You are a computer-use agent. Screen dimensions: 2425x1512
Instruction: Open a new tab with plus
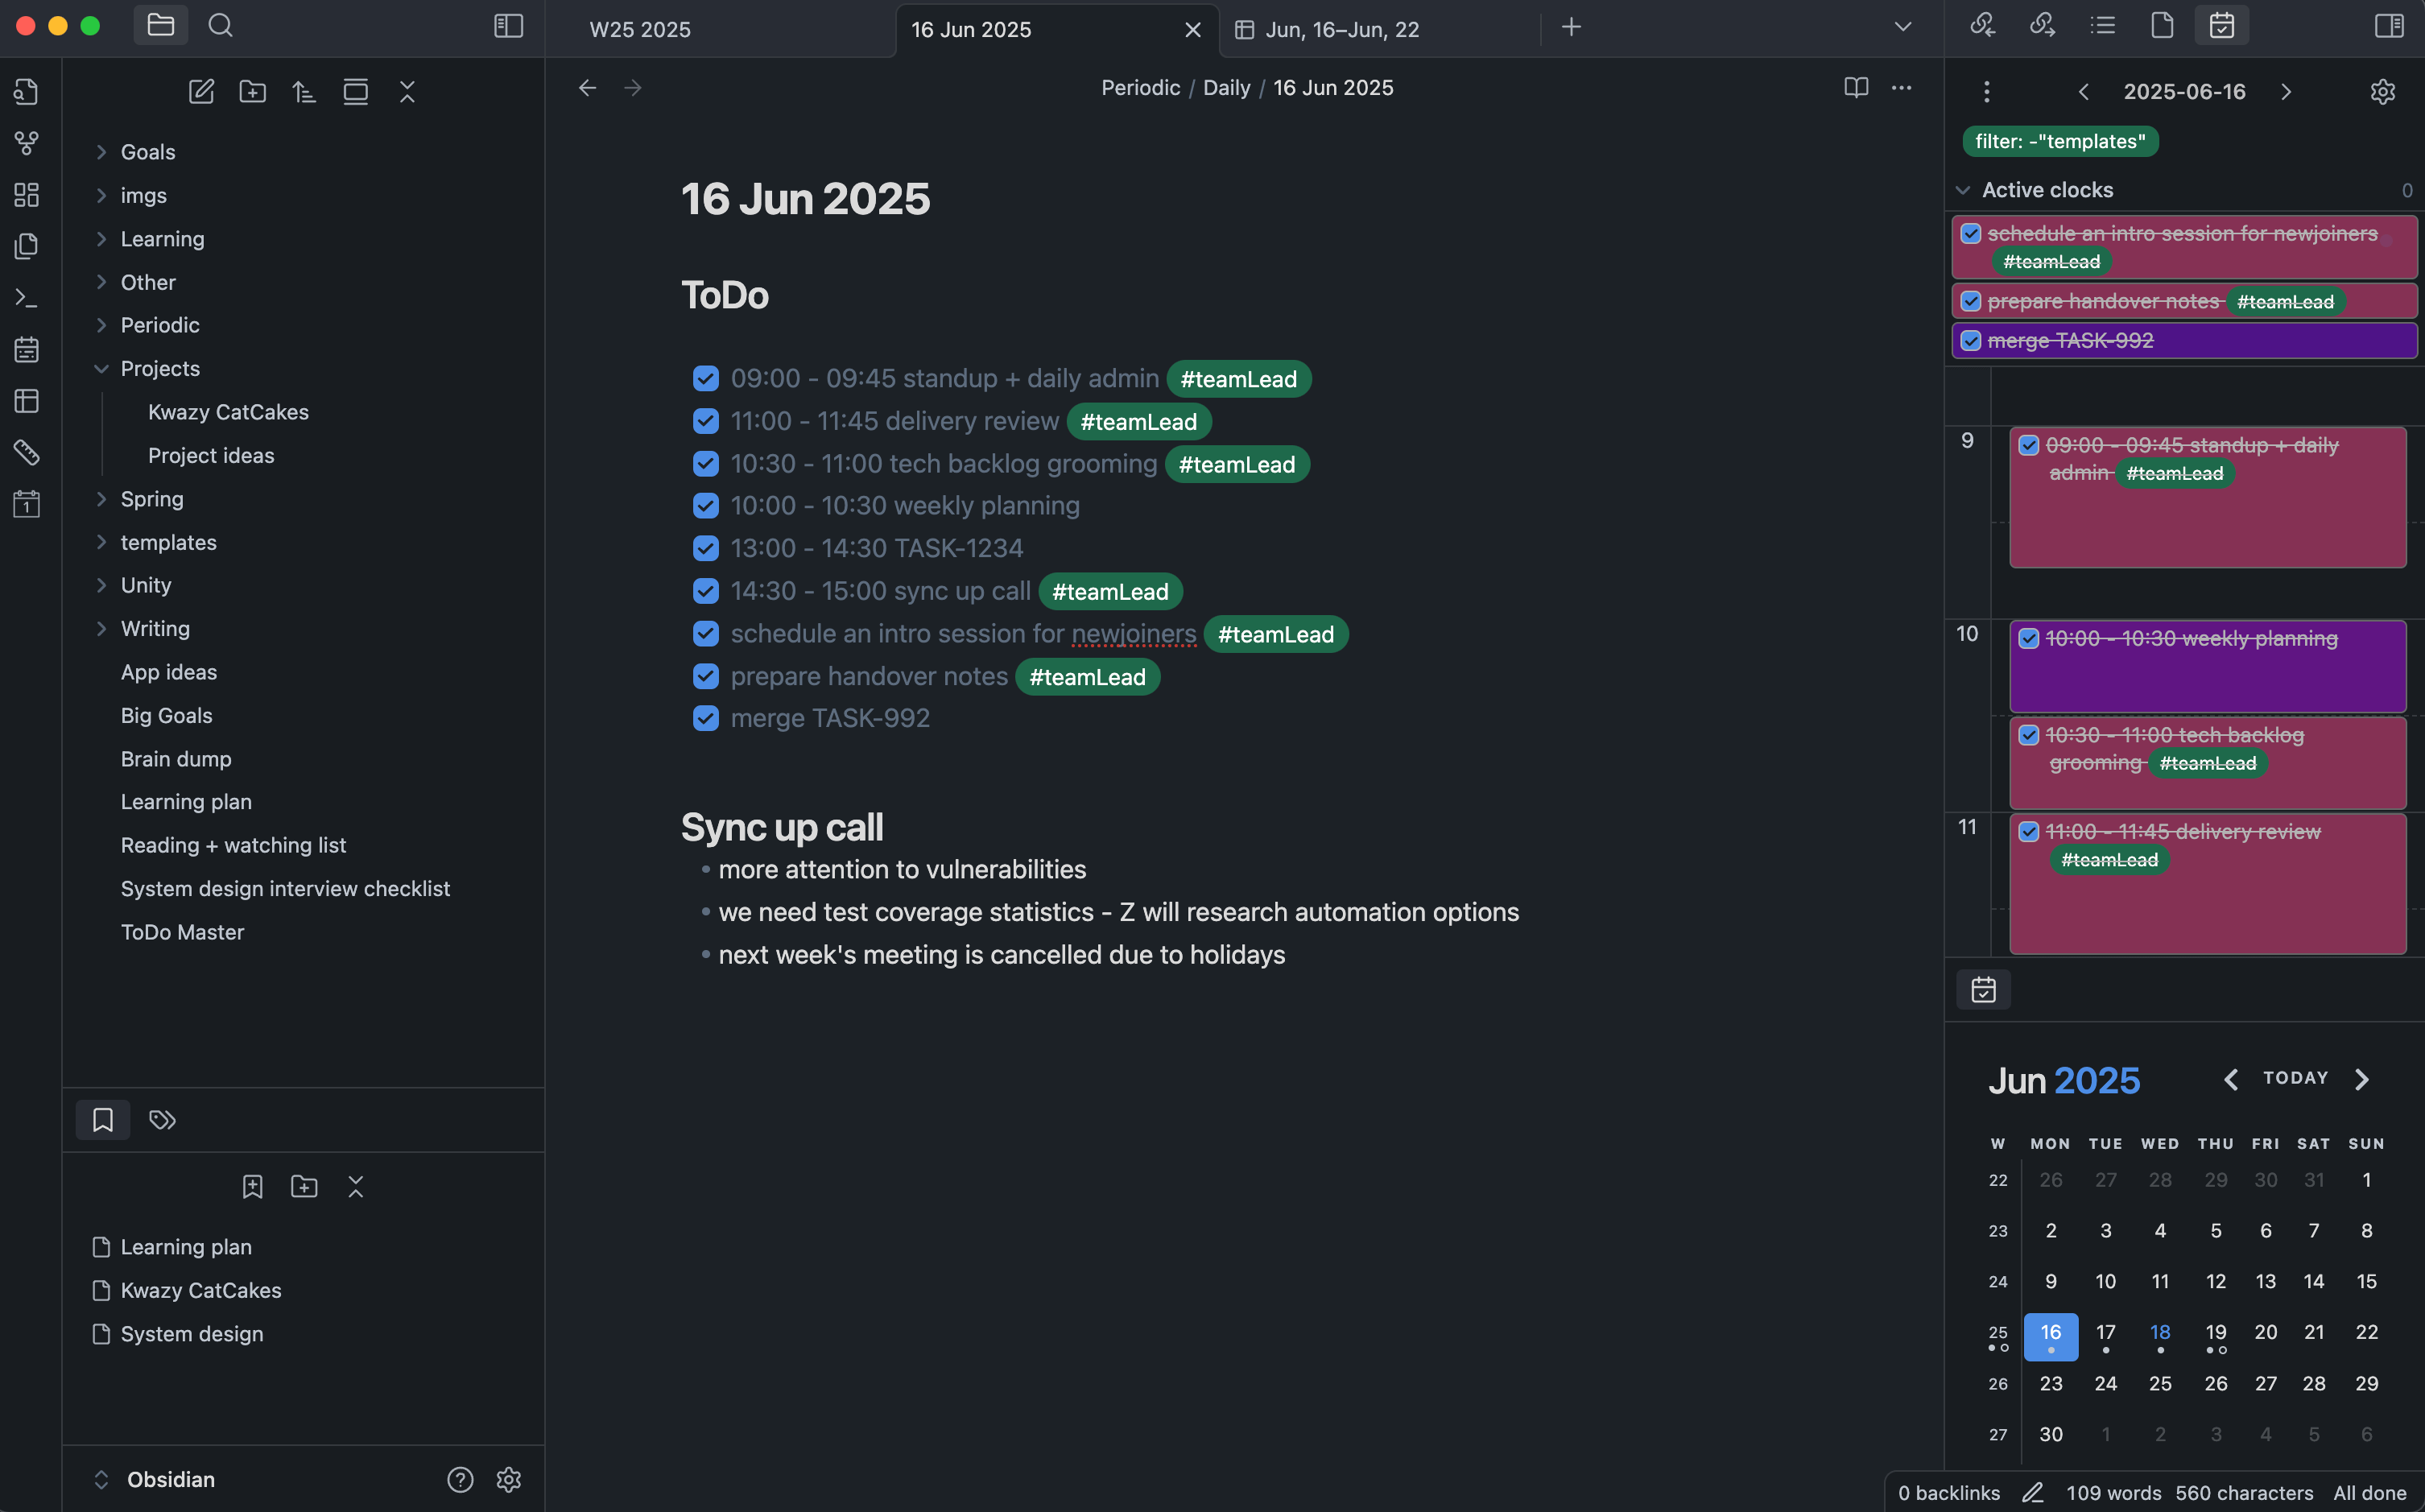click(x=1571, y=27)
